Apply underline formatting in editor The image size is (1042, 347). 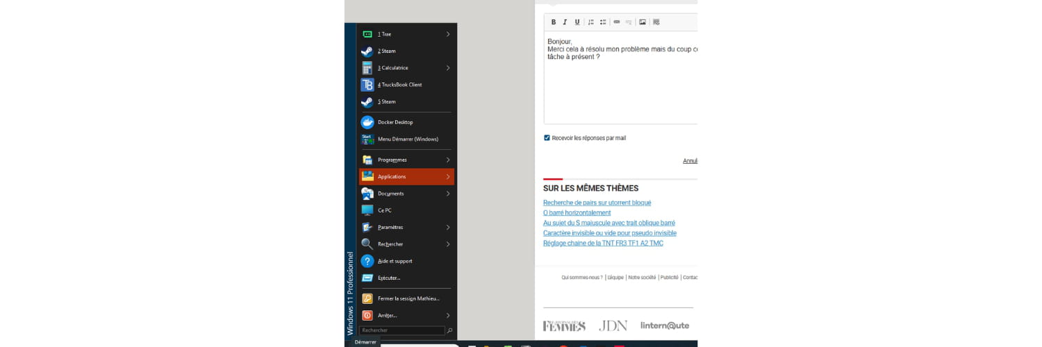coord(577,22)
